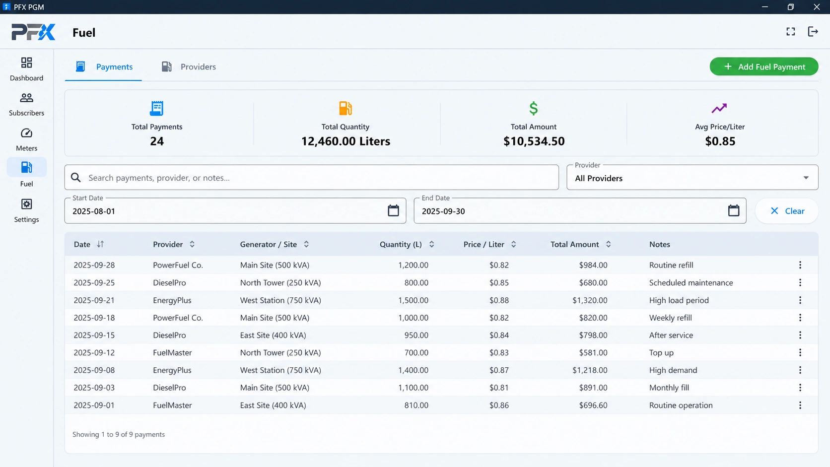Click the $10,534.50 total amount value

tap(534, 141)
